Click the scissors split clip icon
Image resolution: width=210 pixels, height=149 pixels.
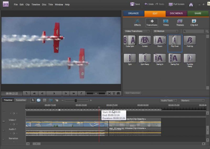tap(109, 93)
